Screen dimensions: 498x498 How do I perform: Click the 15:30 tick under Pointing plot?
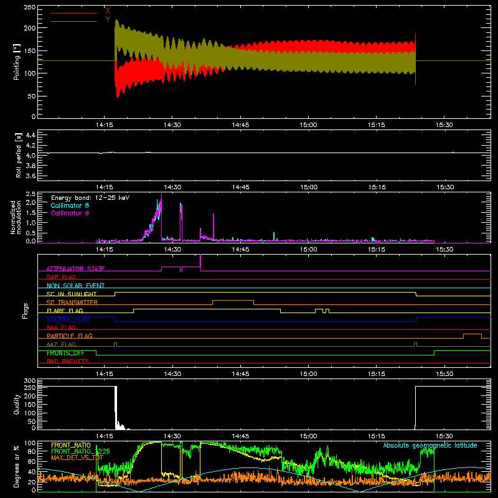[444, 125]
